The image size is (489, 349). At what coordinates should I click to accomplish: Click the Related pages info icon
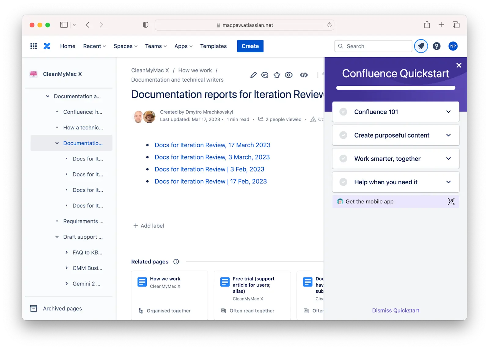176,262
